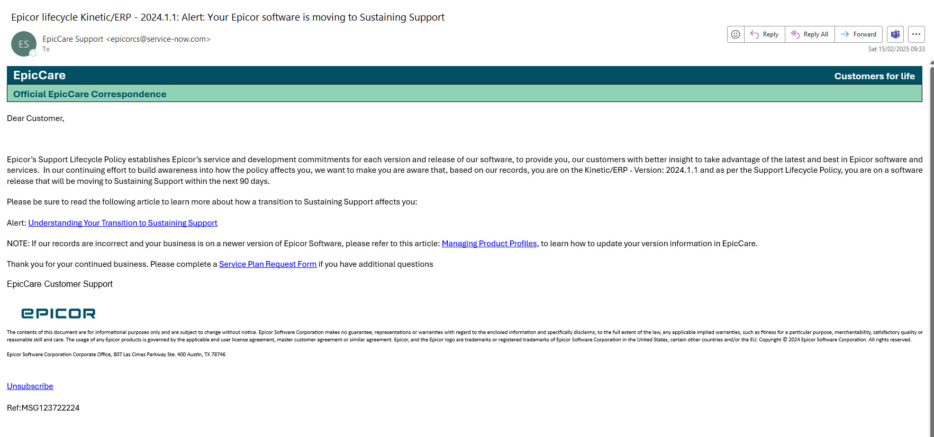This screenshot has width=934, height=437.
Task: Click sender name EpicCare Support
Action: tap(73, 39)
